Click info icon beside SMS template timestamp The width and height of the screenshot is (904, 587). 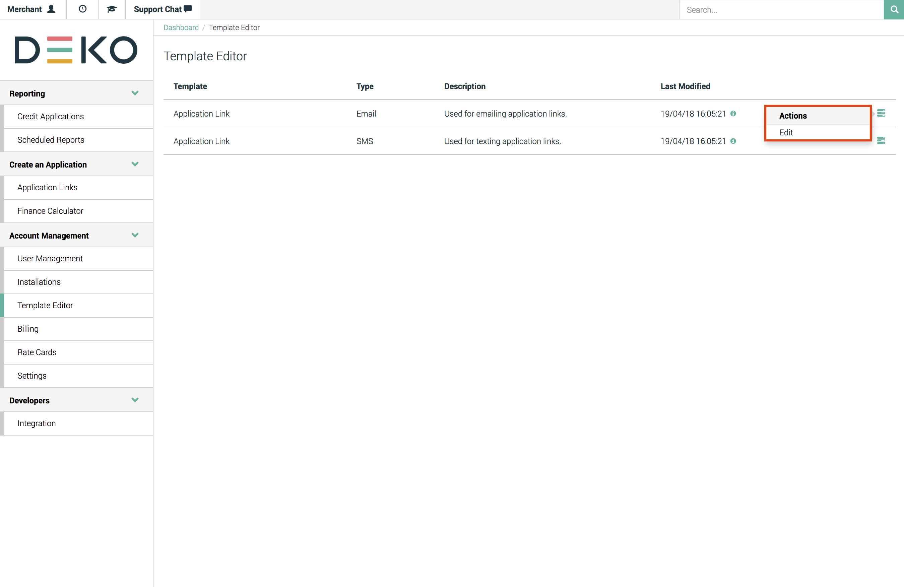click(733, 141)
